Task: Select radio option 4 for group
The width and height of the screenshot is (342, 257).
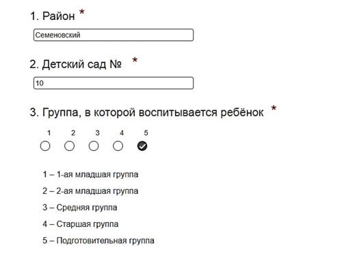Action: [x=118, y=146]
